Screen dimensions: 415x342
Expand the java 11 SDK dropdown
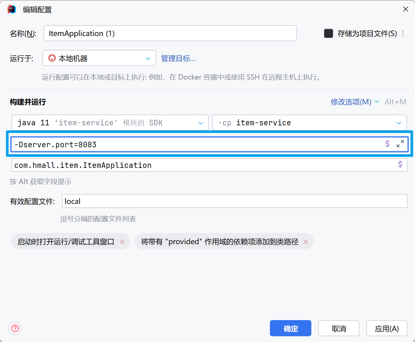[x=110, y=123]
